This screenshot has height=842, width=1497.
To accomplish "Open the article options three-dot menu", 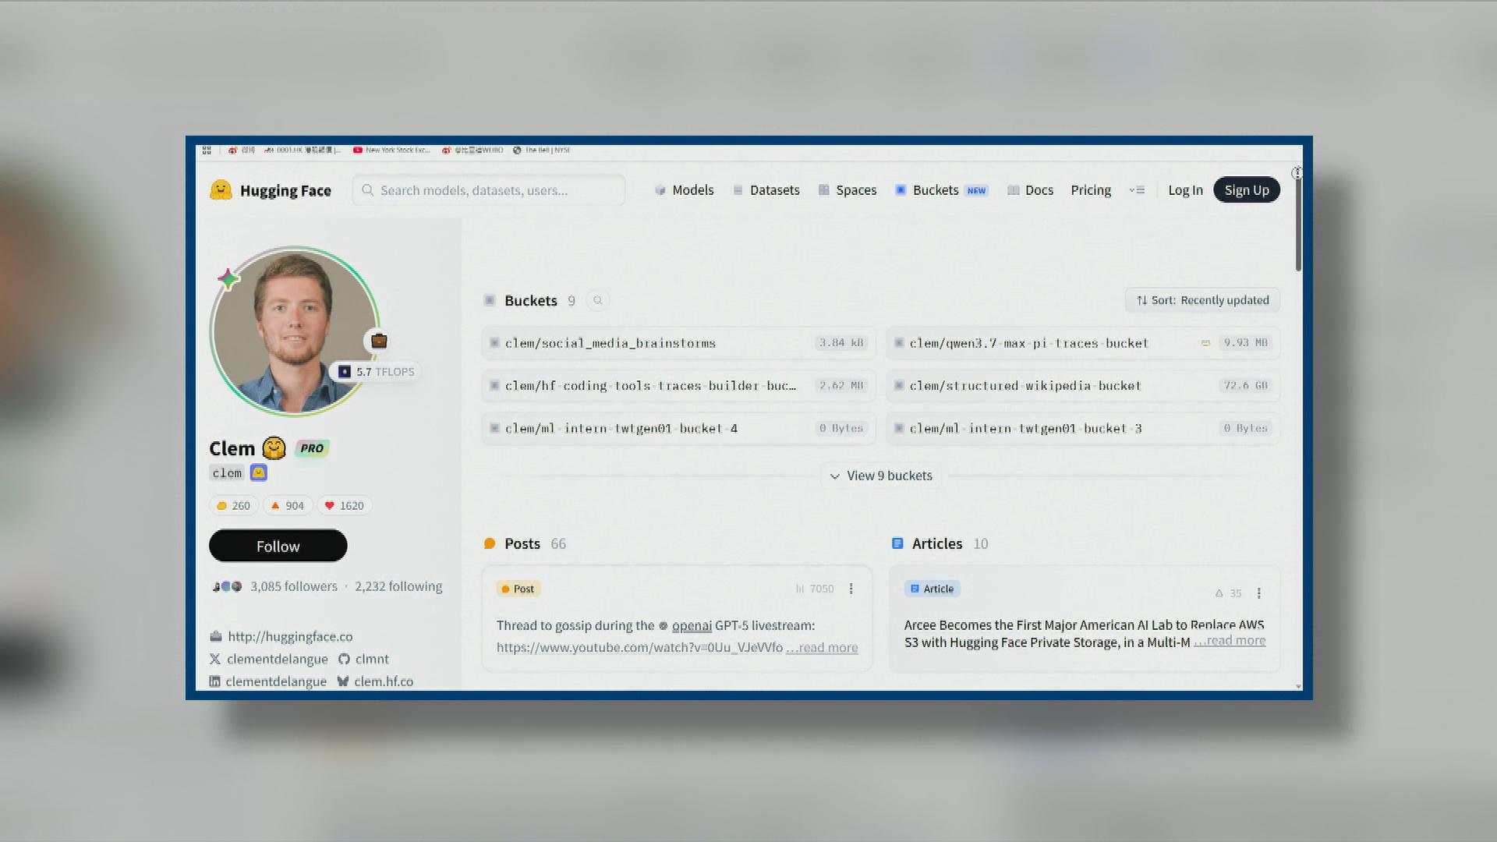I will 1258,593.
